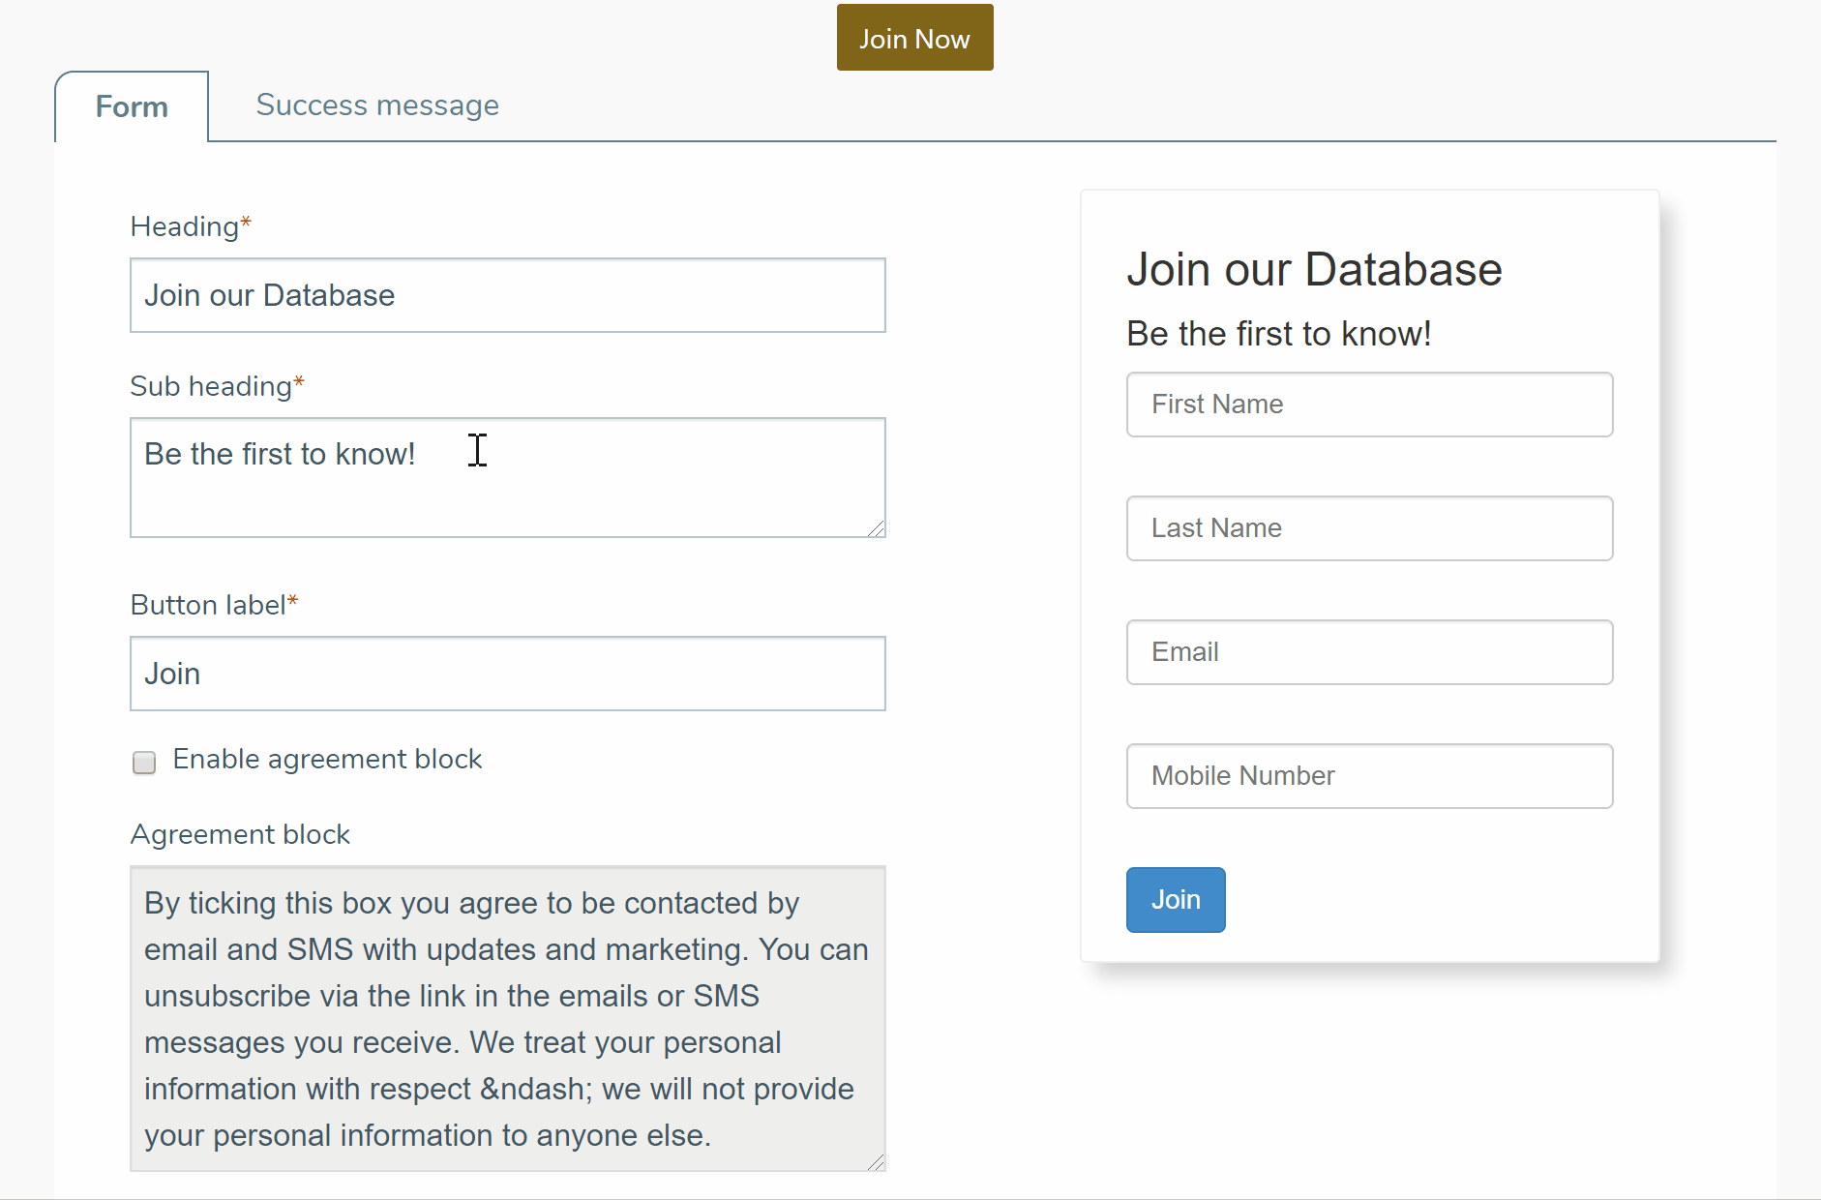1821x1200 pixels.
Task: Click the Last Name preview field
Action: coord(1369,528)
